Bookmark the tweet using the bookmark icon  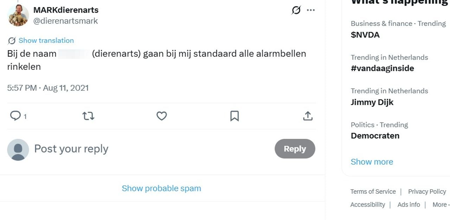(x=234, y=116)
